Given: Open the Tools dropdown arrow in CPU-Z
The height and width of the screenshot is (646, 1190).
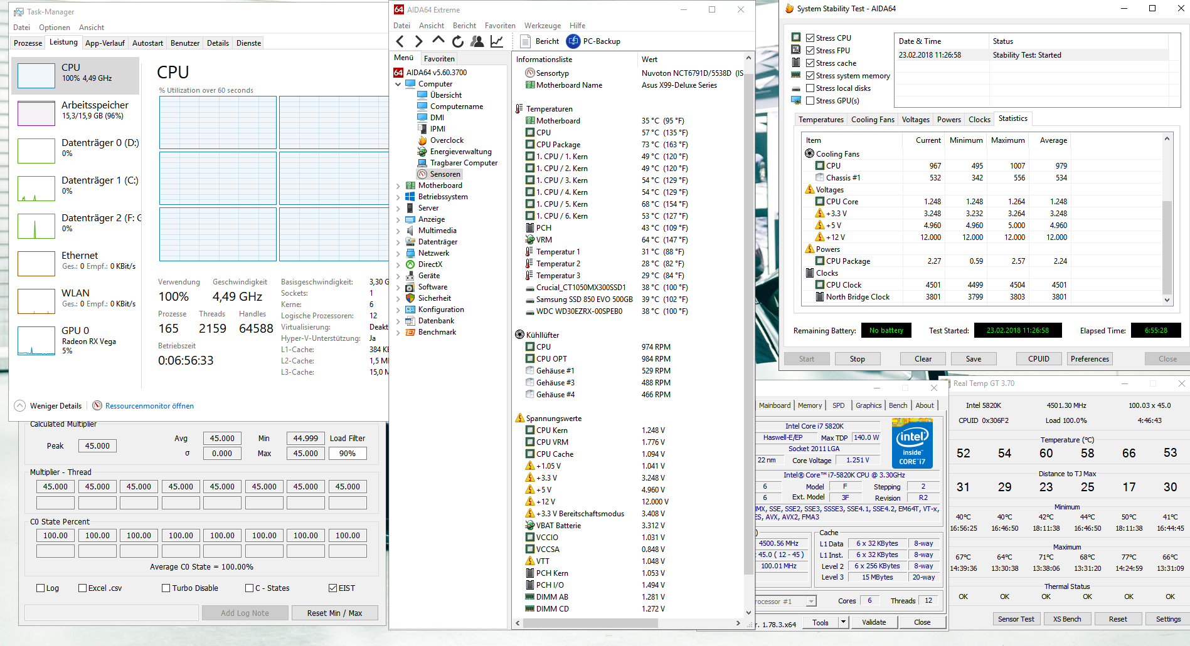Looking at the screenshot, I should tap(843, 622).
